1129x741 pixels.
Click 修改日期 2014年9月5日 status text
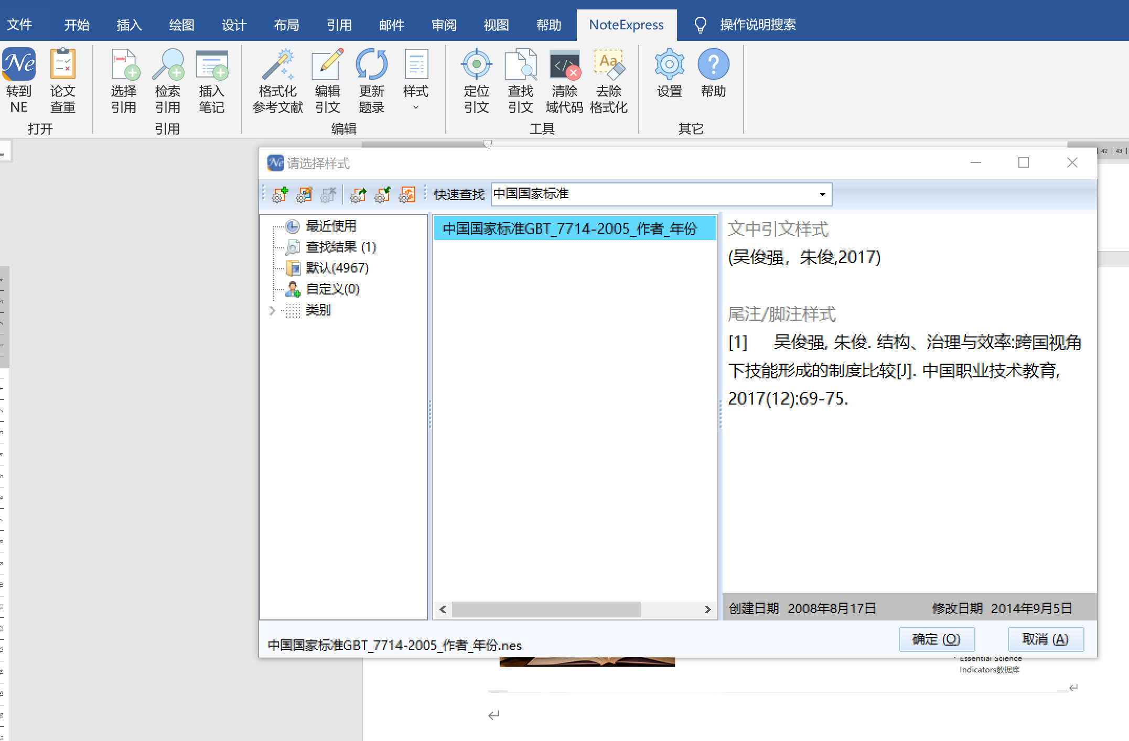click(x=1002, y=608)
